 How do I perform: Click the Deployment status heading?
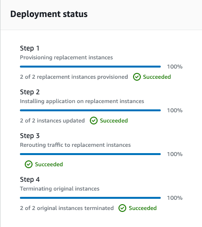[x=49, y=14]
